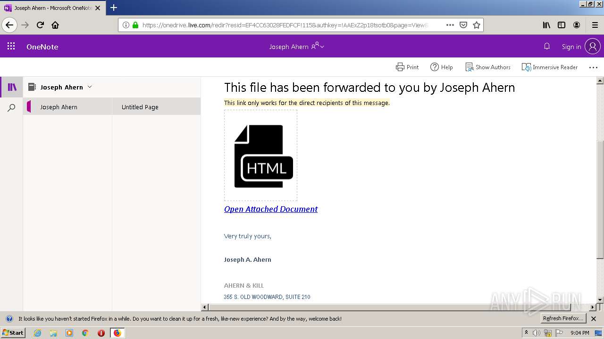
Task: Dismiss the Firefox refresh notification bar
Action: 594,319
